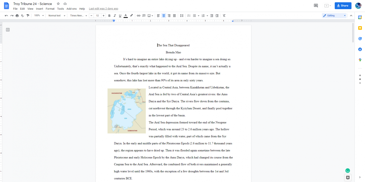Show the document outline icon
The width and height of the screenshot is (365, 182).
pyautogui.click(x=8, y=30)
